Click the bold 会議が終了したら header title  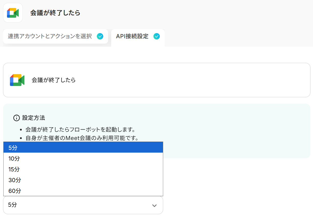55,13
